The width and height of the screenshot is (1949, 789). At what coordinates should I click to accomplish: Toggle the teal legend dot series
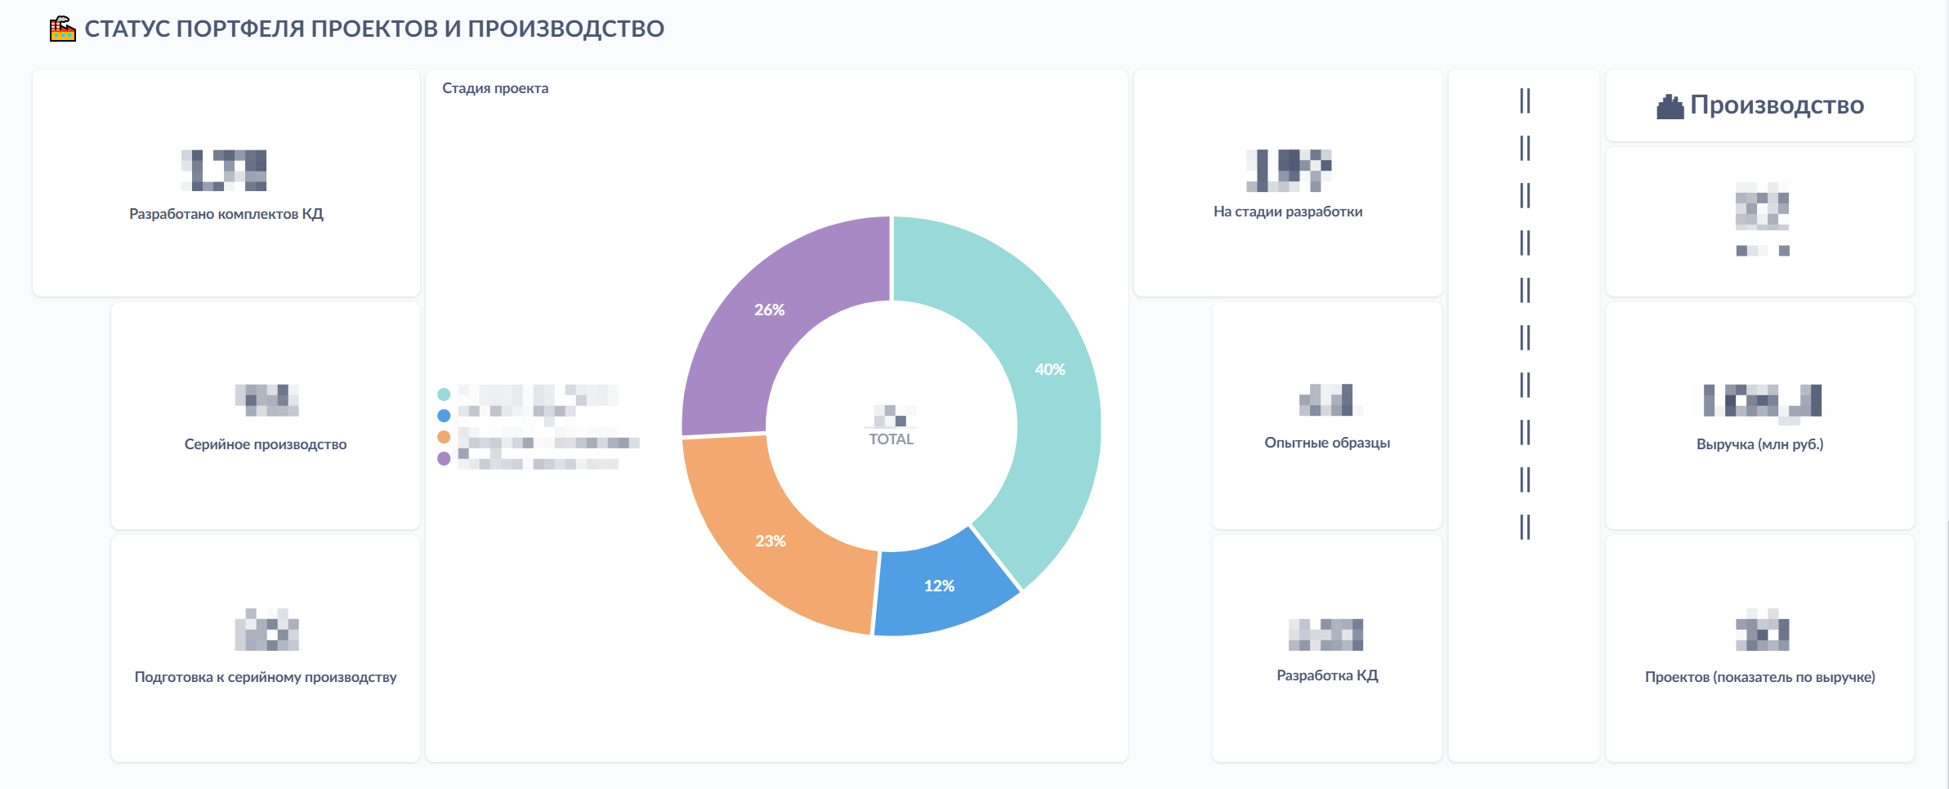click(444, 394)
